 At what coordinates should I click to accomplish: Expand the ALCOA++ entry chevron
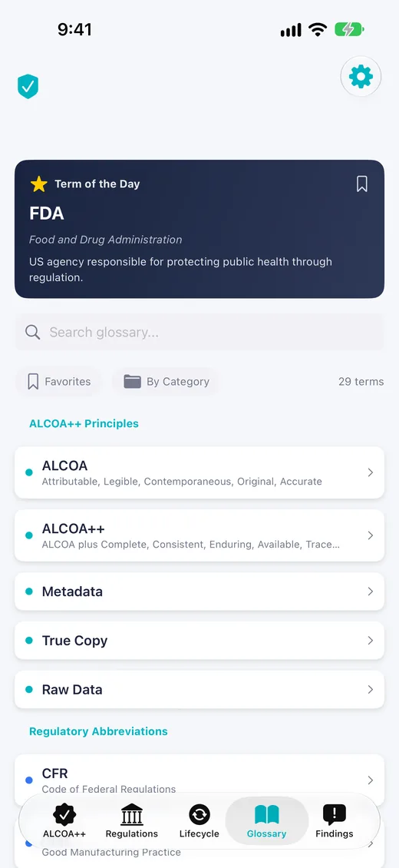(x=371, y=535)
